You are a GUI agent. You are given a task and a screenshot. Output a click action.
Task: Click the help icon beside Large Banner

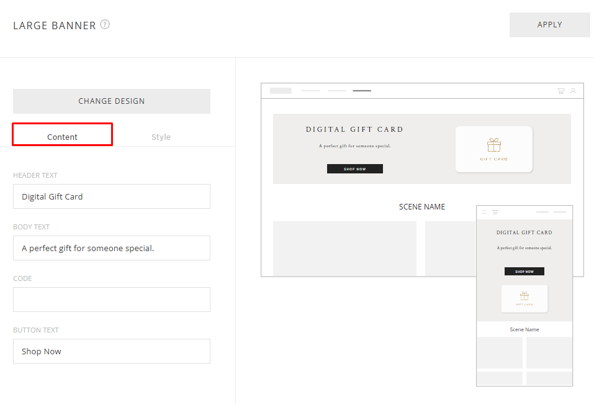[105, 25]
